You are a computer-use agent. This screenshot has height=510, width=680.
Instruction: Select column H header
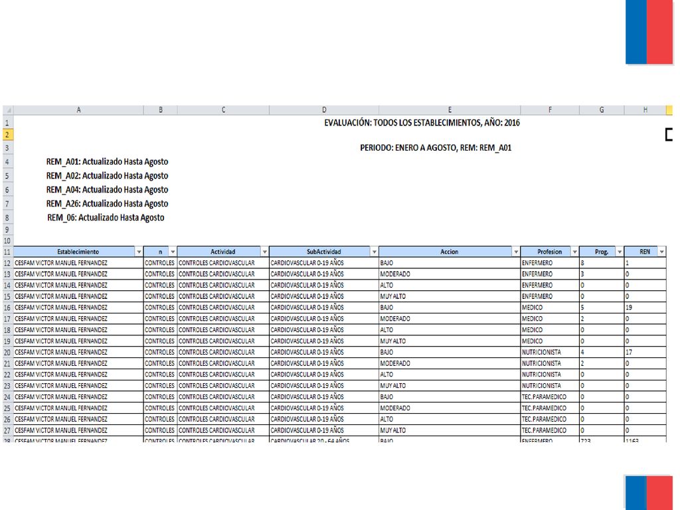tap(645, 110)
